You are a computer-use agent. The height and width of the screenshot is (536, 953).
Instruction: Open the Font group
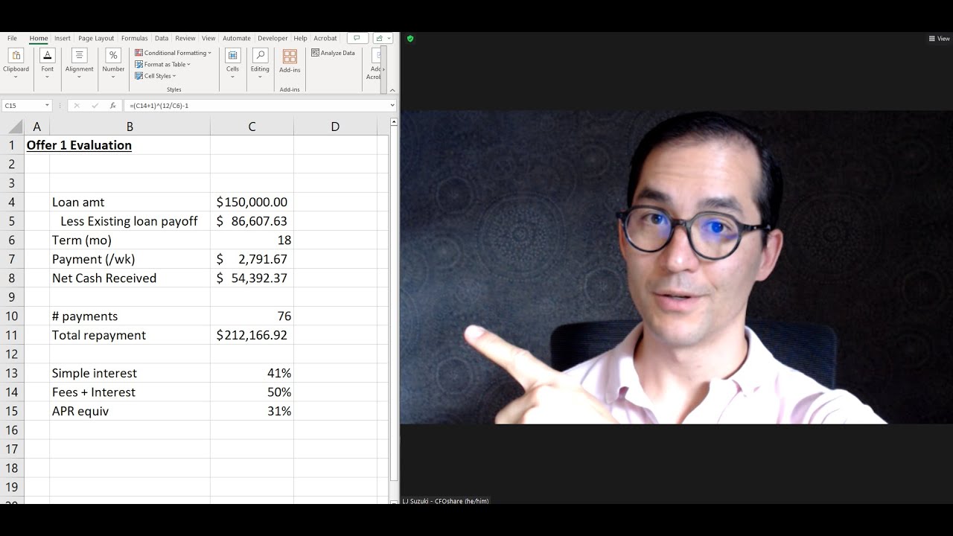48,63
